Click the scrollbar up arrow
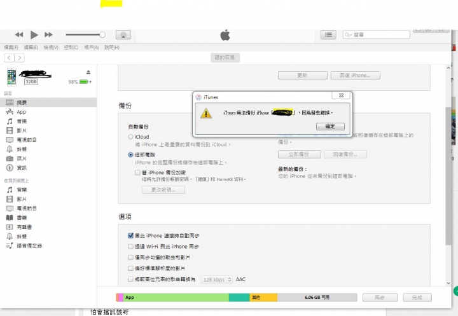 [x=448, y=68]
